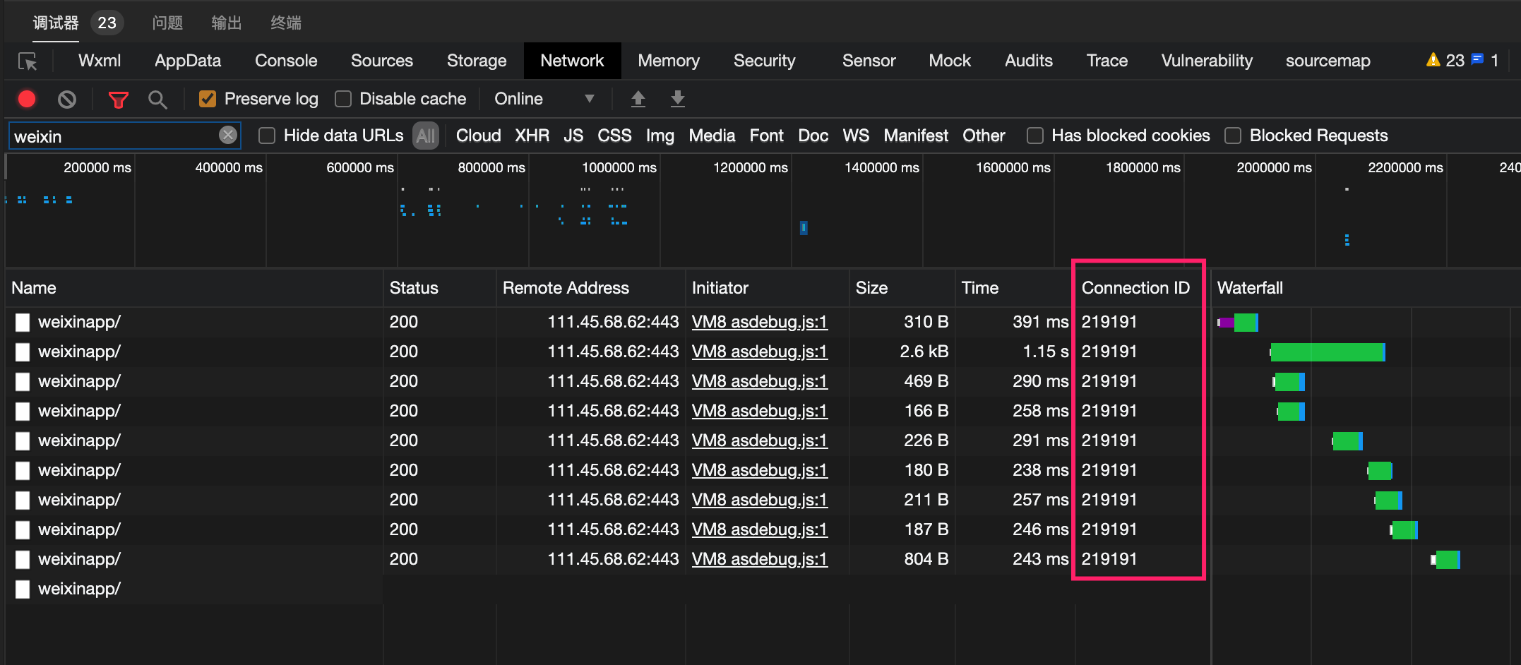Open Trace tab

1107,61
